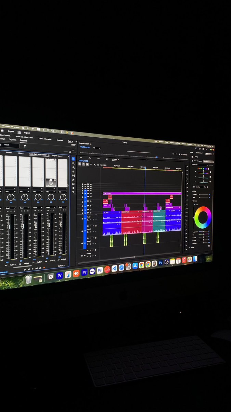Open the Mix dropdown on the Audio 6 channel
This screenshot has height=412, width=231.
[x=25, y=191]
